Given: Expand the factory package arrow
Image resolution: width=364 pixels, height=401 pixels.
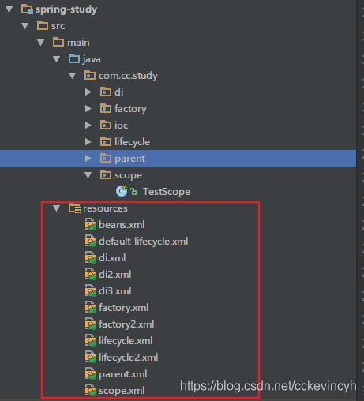Looking at the screenshot, I should 88,109.
